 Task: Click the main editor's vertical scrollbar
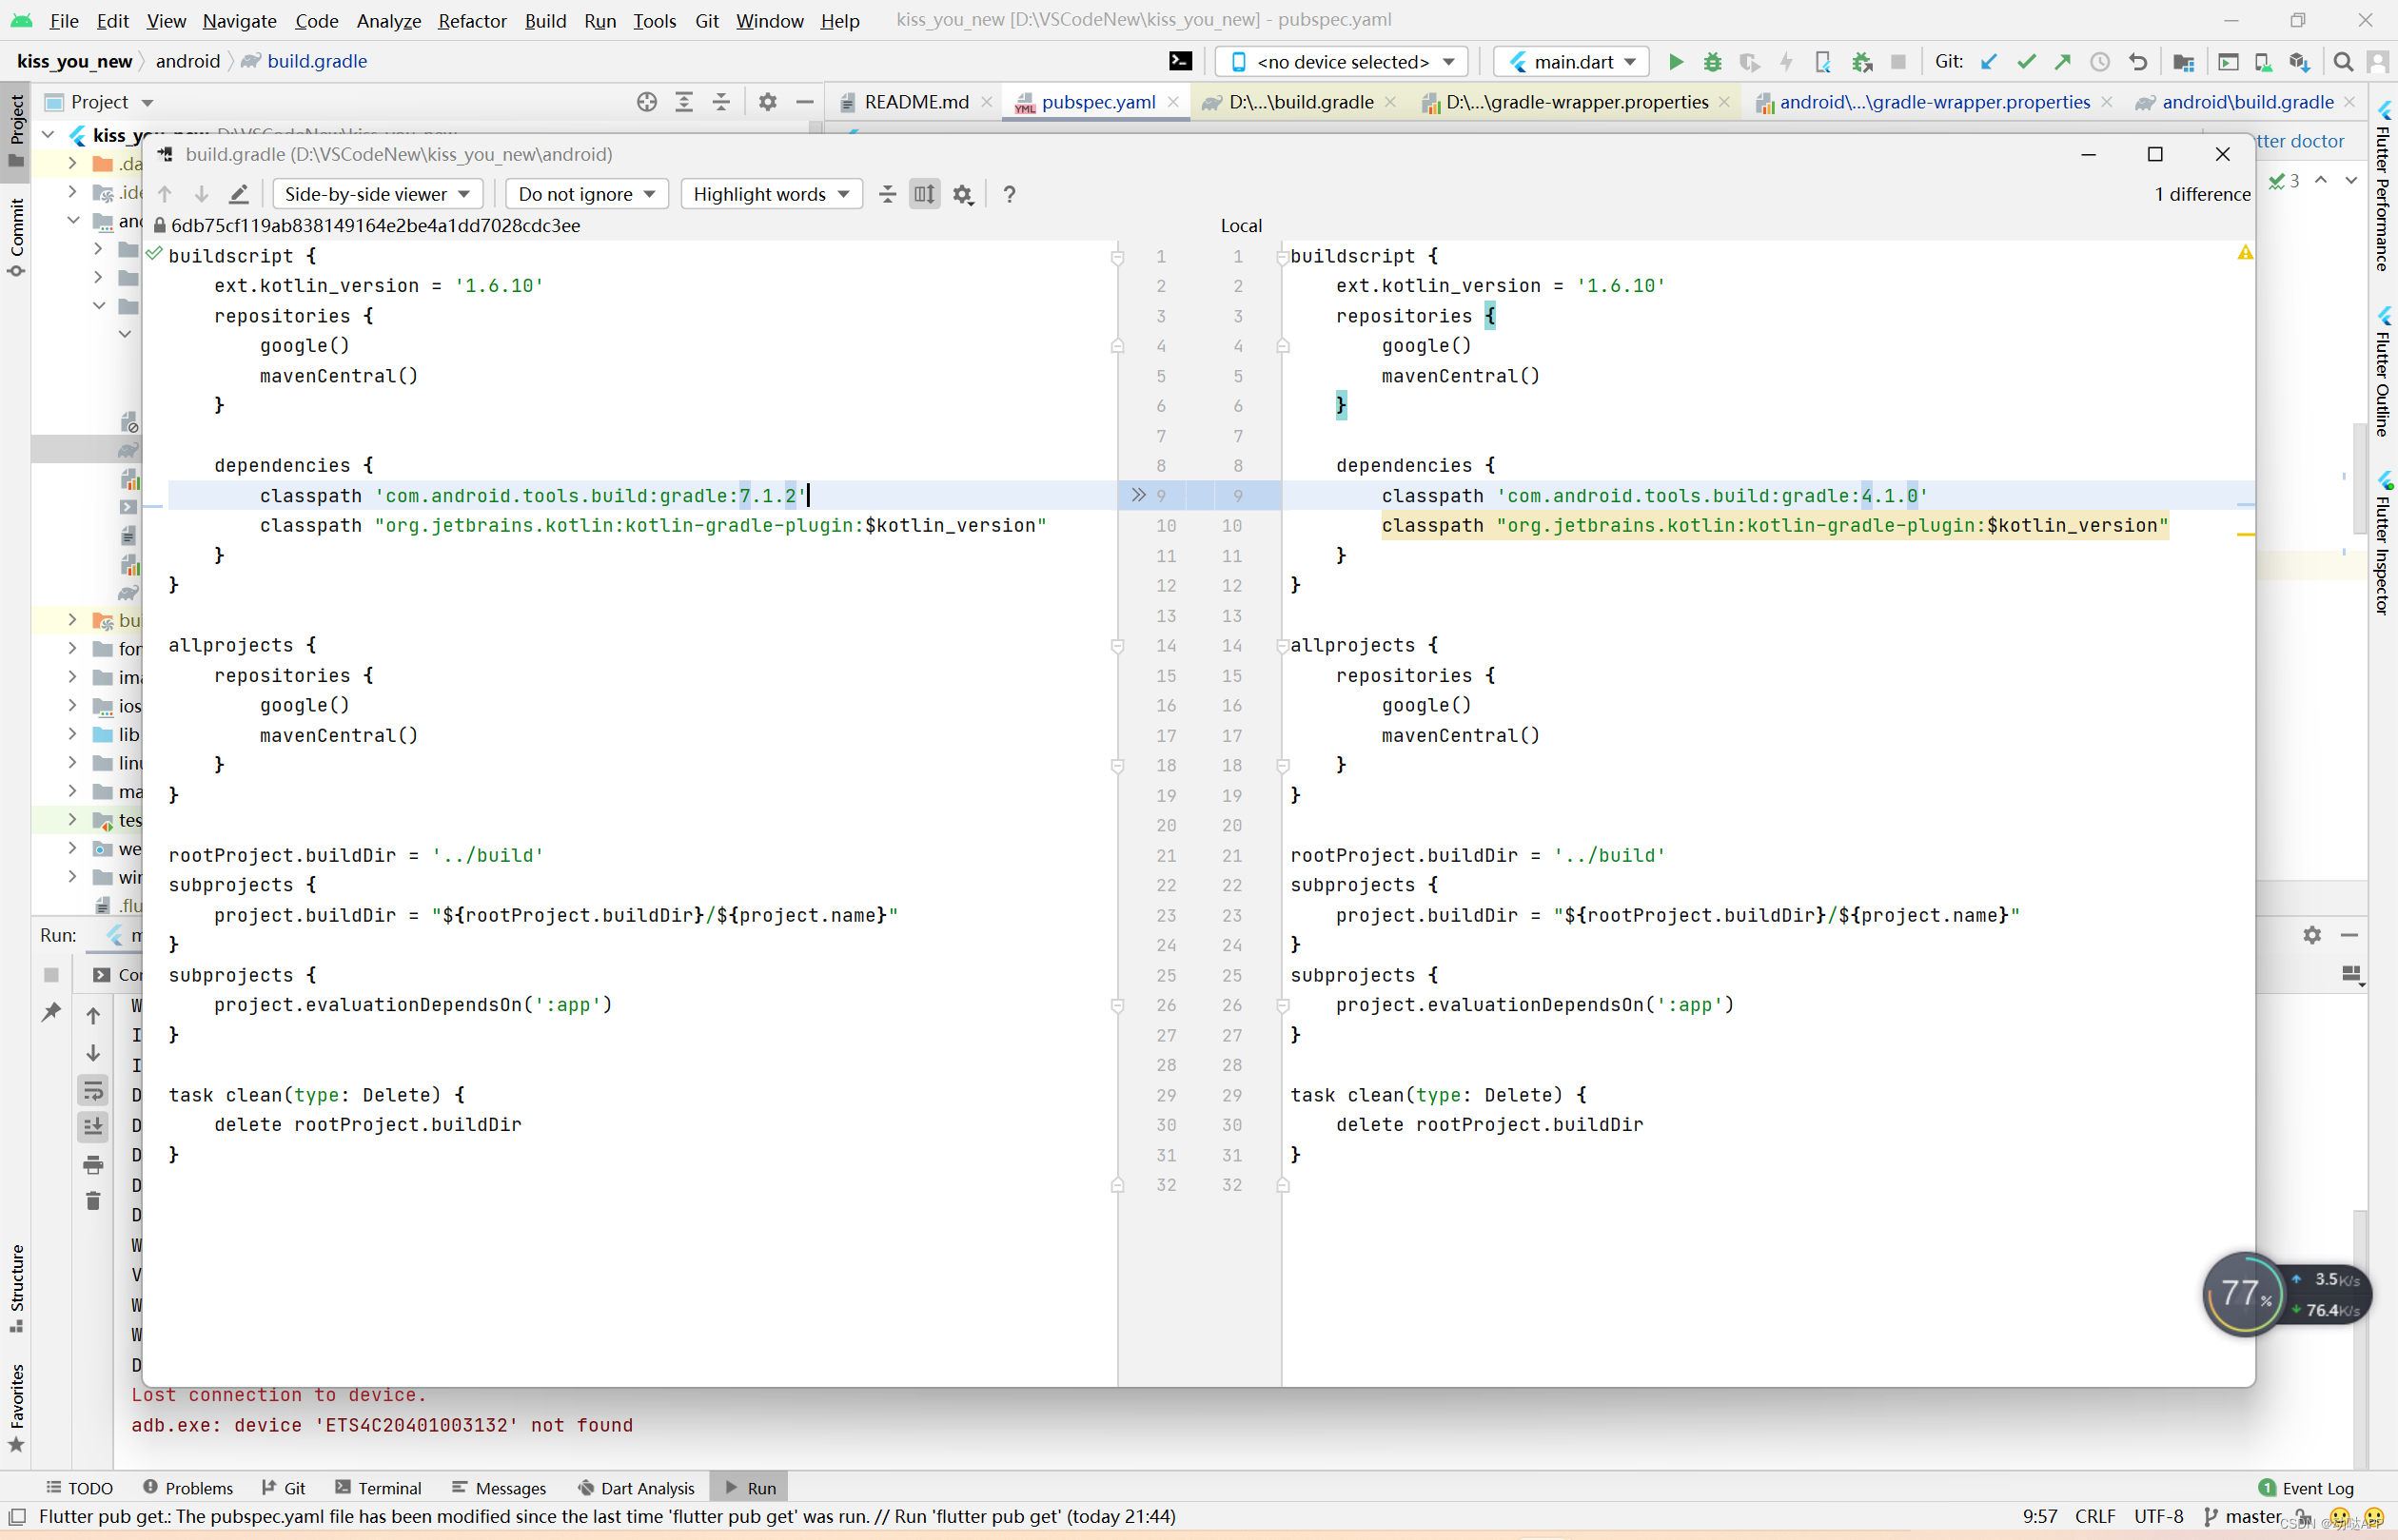point(2360,480)
